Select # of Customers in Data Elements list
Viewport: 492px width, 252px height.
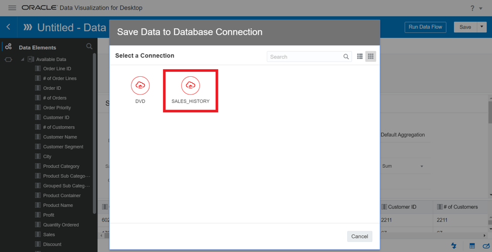click(59, 127)
